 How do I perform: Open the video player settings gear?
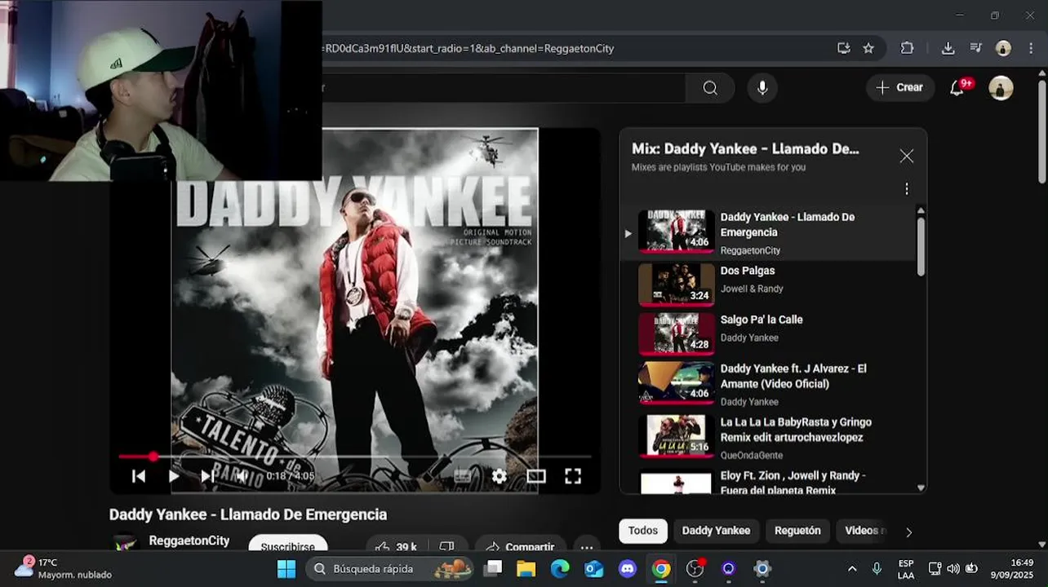tap(500, 476)
